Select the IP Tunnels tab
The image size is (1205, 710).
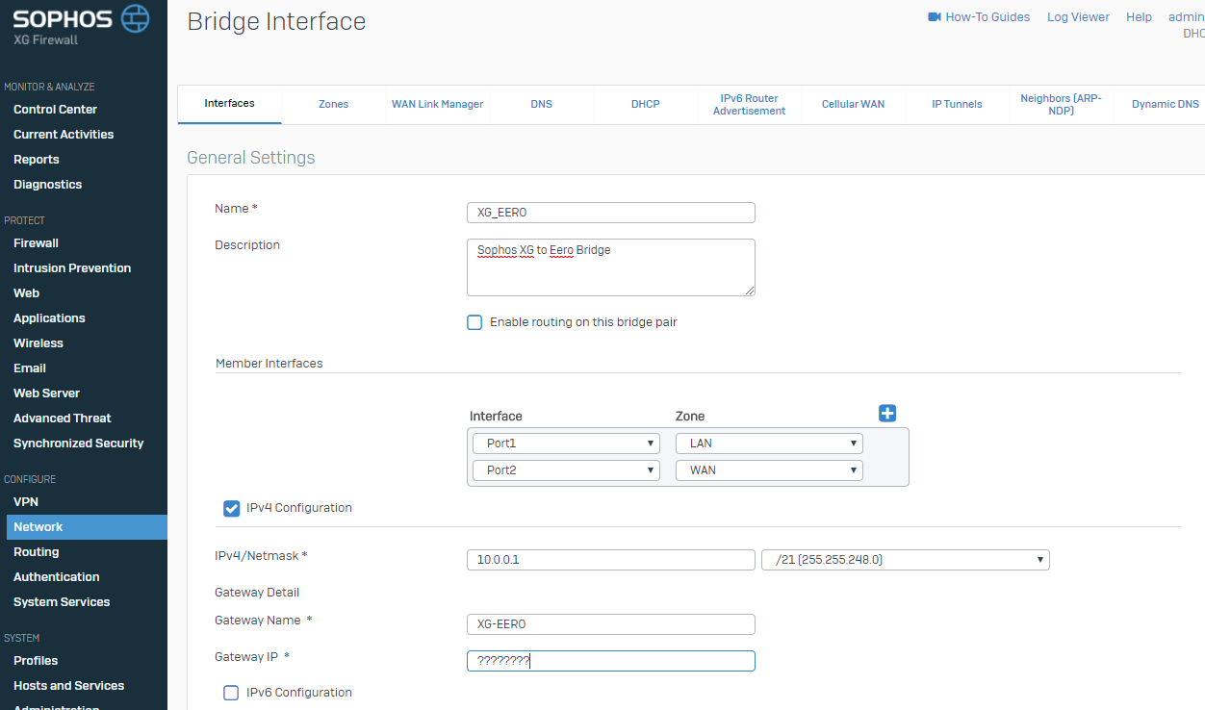(957, 104)
